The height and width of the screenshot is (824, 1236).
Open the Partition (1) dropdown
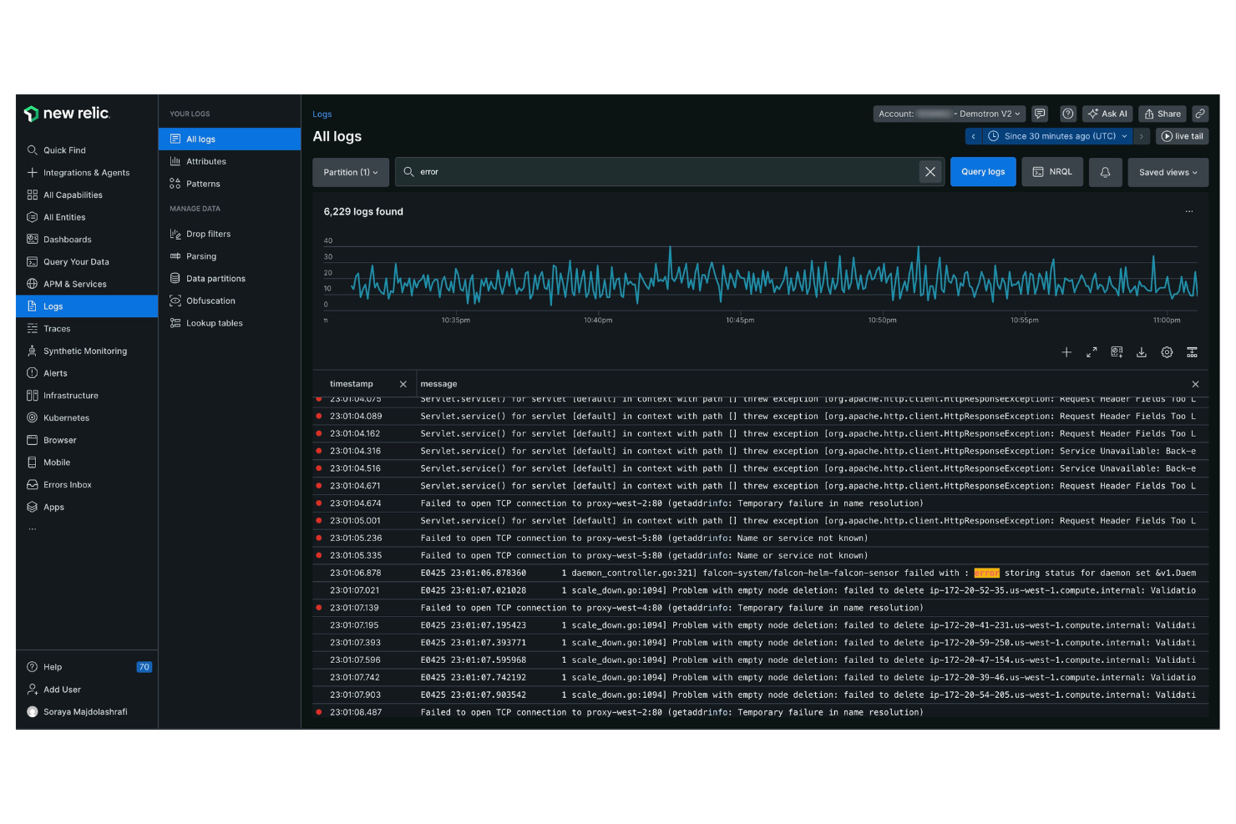[350, 172]
